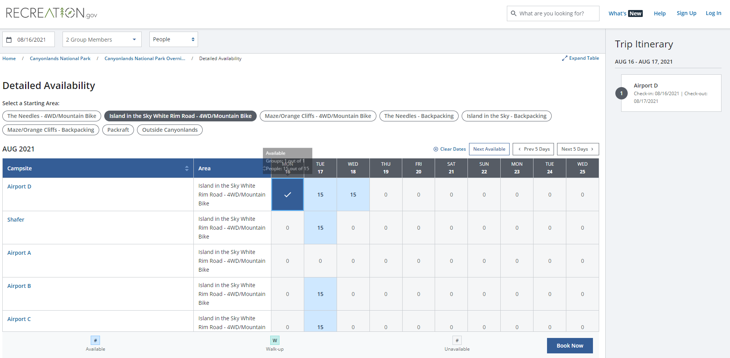Click the itinerary step number 1 badge
The image size is (730, 358).
622,93
